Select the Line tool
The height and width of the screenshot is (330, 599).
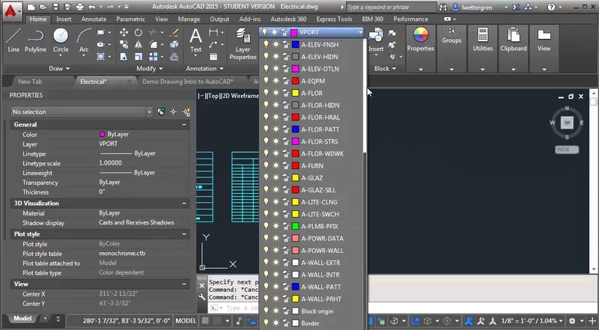point(13,40)
